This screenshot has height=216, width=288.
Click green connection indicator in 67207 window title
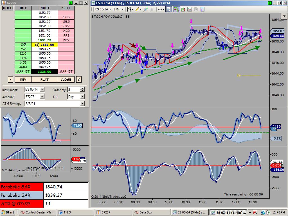coord(71,3)
